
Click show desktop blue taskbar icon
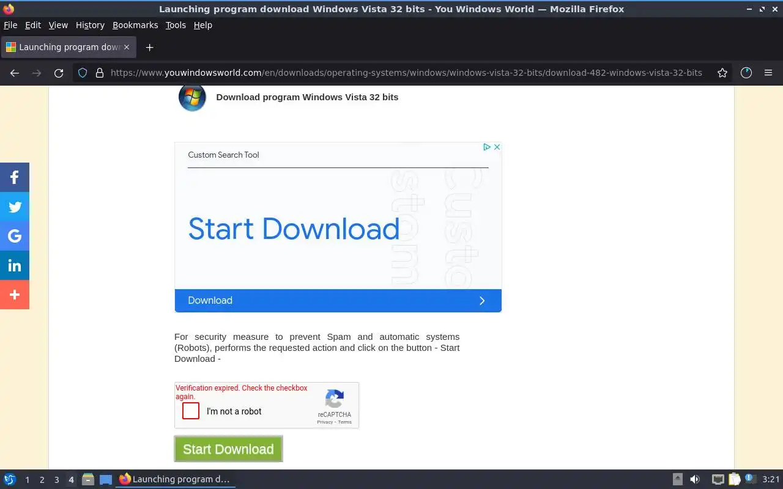(106, 479)
